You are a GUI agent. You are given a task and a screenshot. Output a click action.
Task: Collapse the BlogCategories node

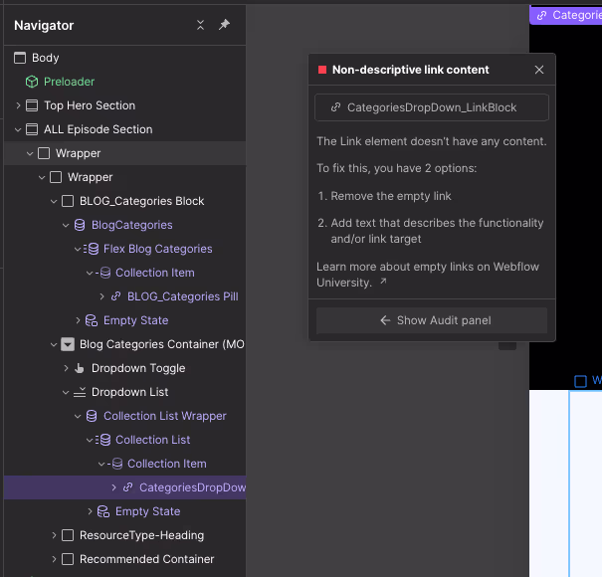click(66, 226)
